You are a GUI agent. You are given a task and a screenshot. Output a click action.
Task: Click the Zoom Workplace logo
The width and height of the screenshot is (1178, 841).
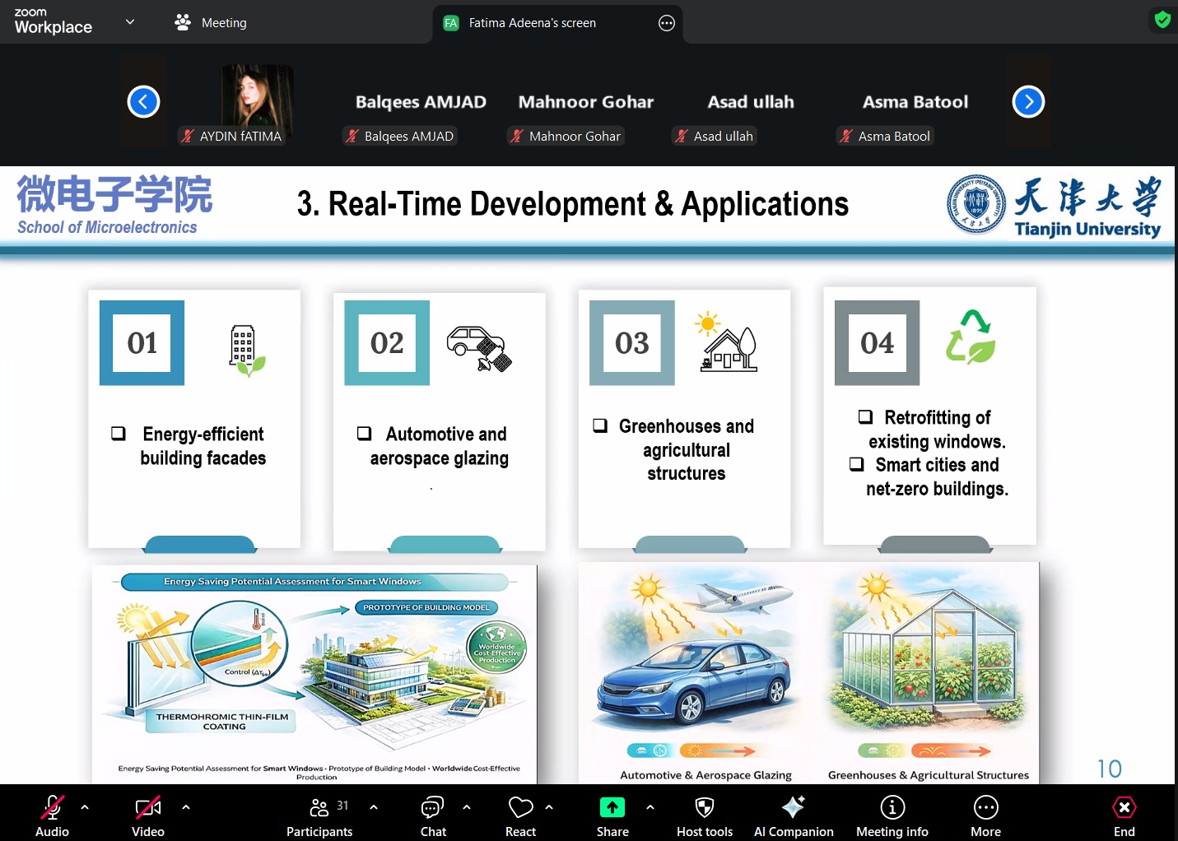(53, 21)
